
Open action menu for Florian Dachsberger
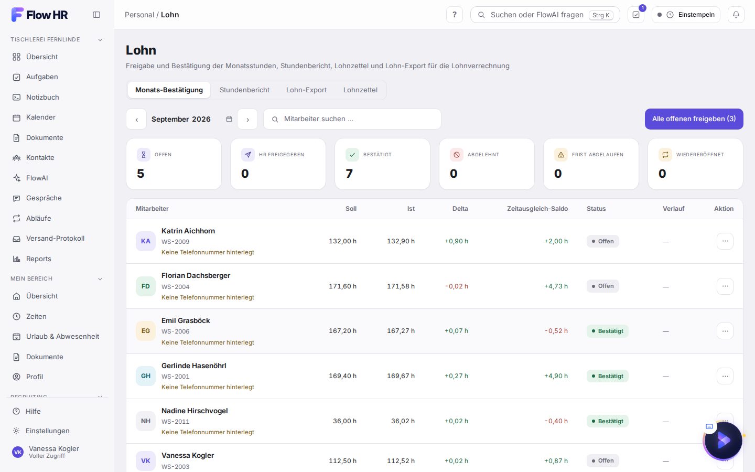click(725, 286)
